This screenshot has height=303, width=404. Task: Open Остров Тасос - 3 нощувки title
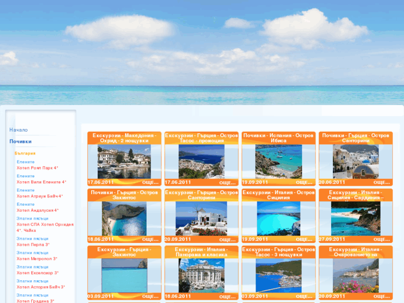[278, 252]
